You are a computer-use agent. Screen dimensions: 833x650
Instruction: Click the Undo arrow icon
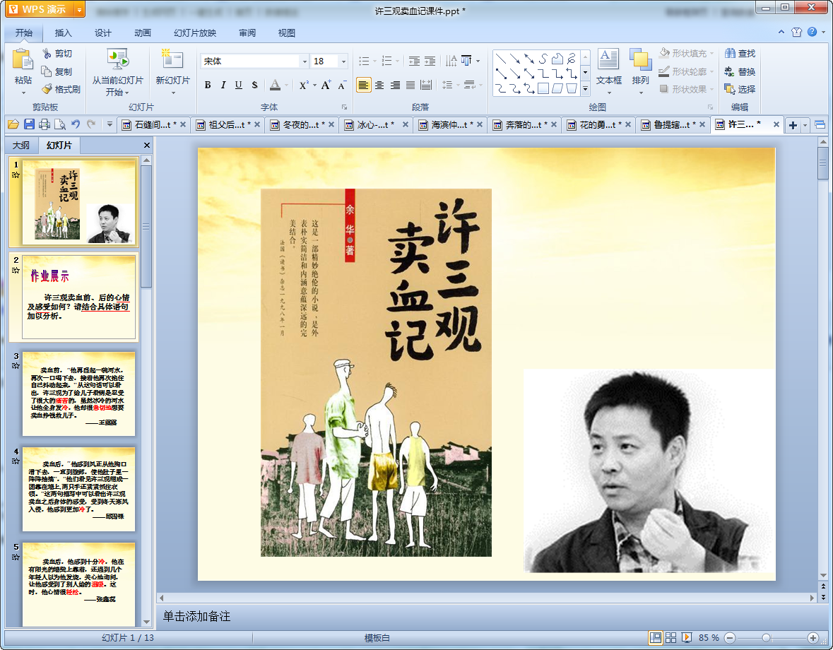click(76, 124)
